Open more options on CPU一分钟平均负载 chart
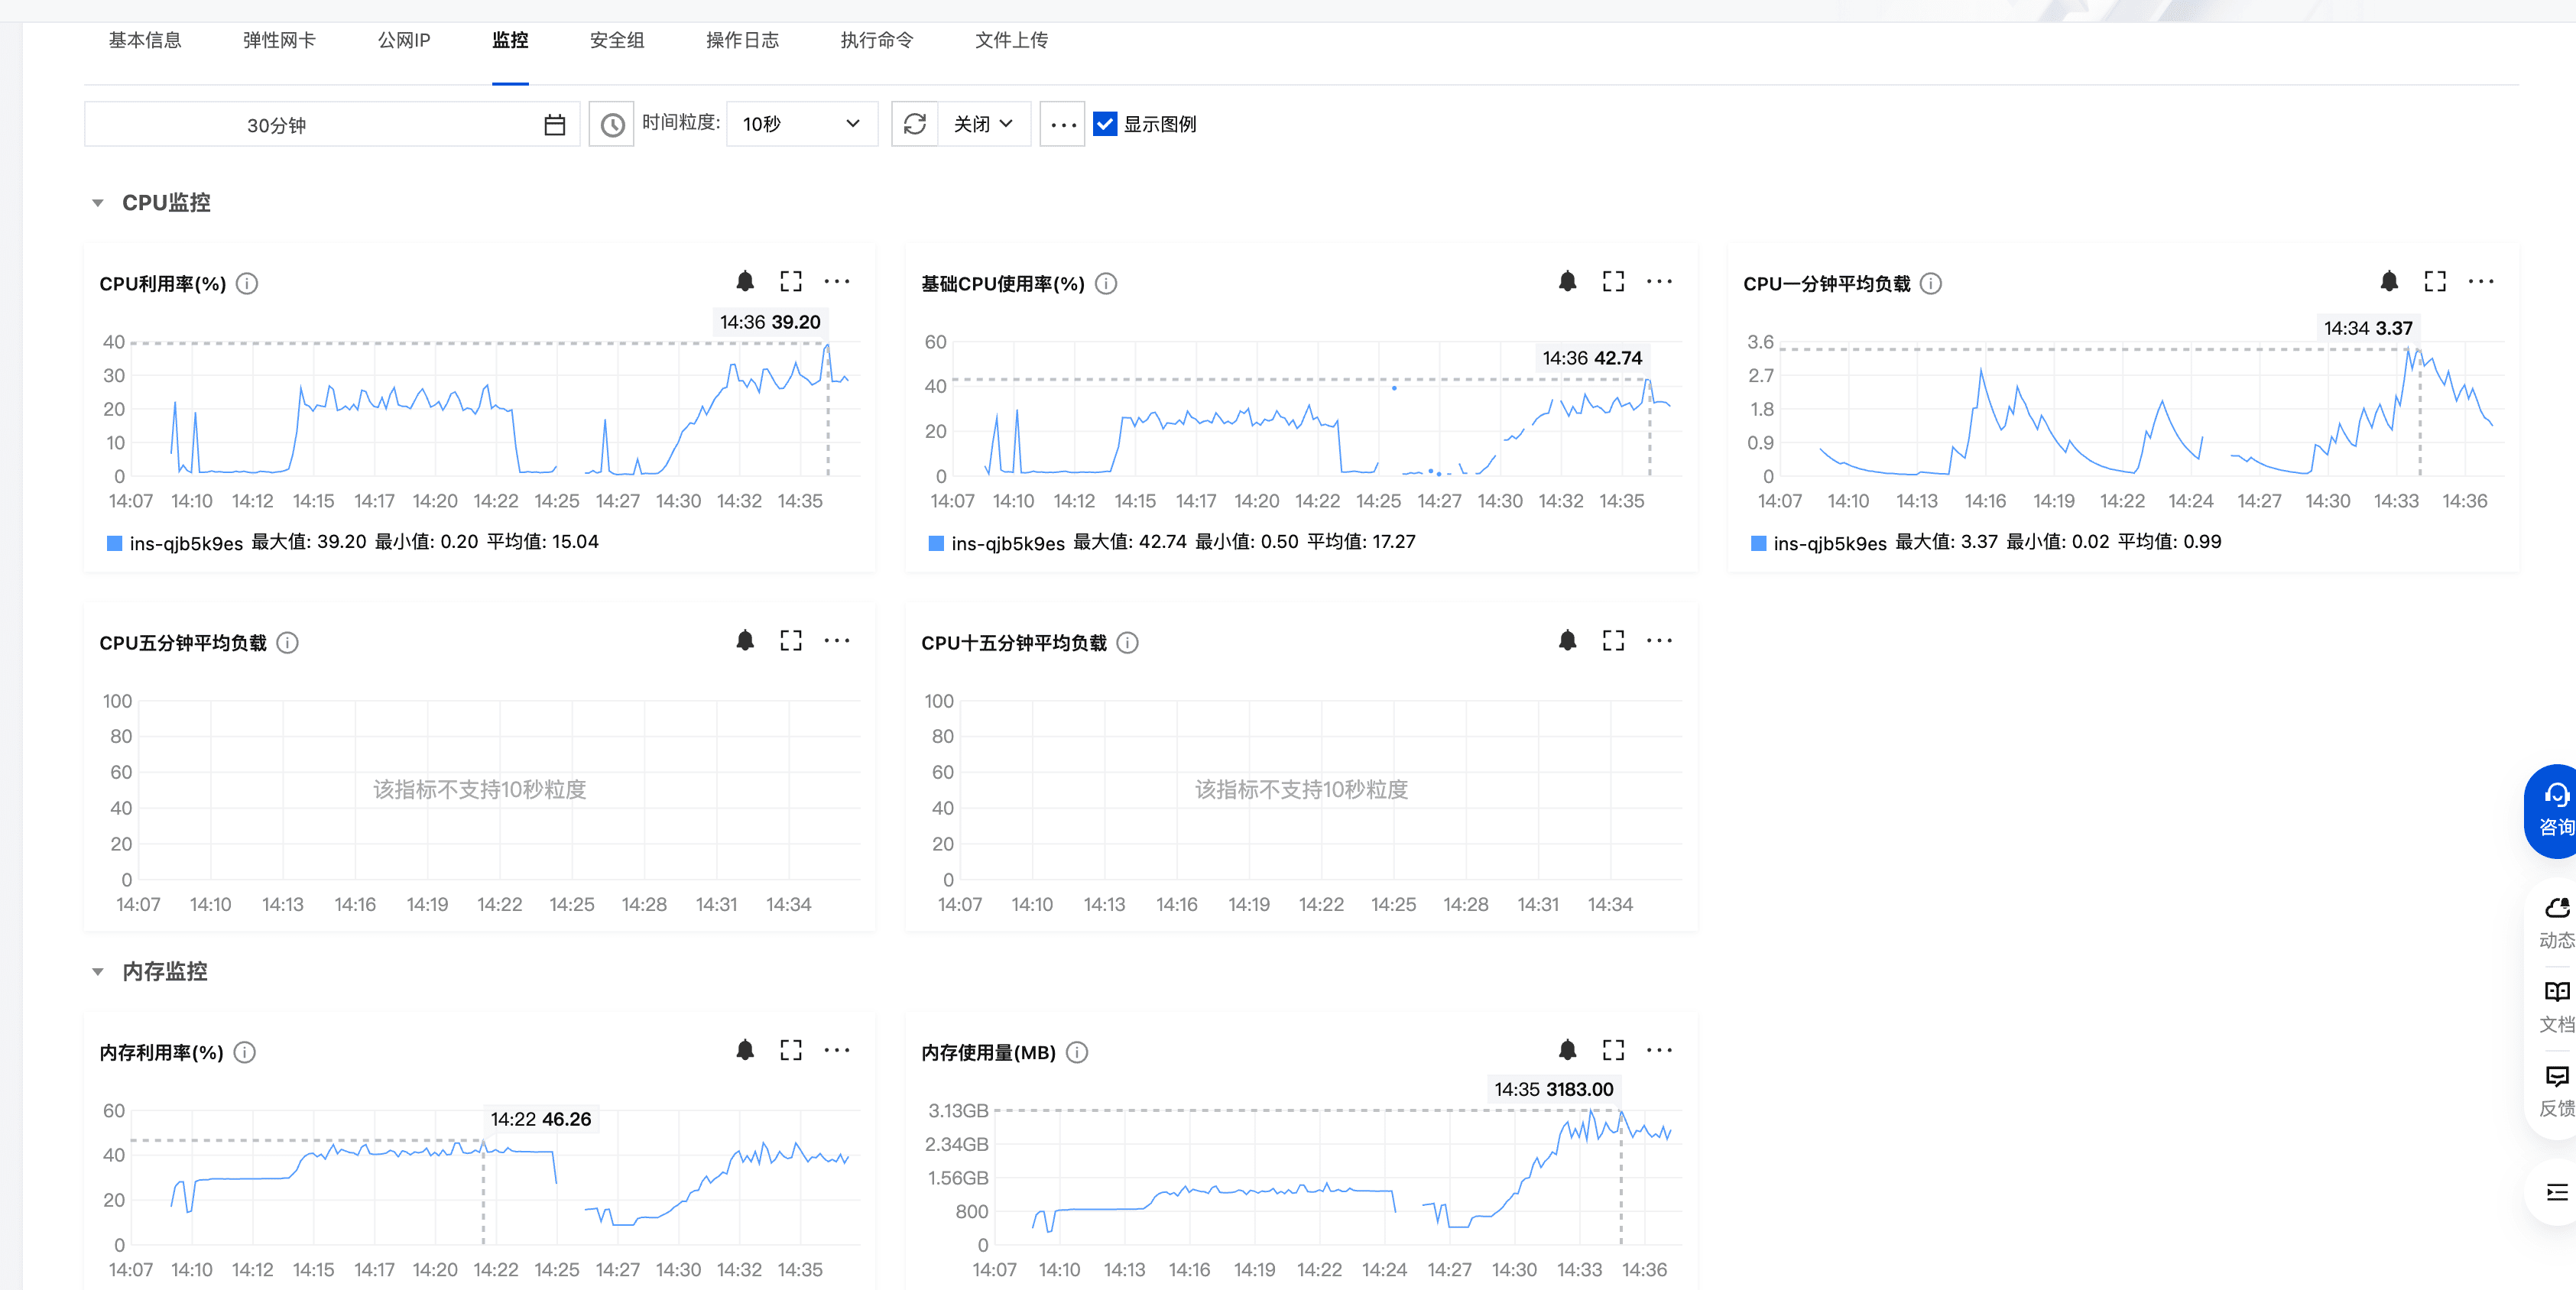 2480,282
